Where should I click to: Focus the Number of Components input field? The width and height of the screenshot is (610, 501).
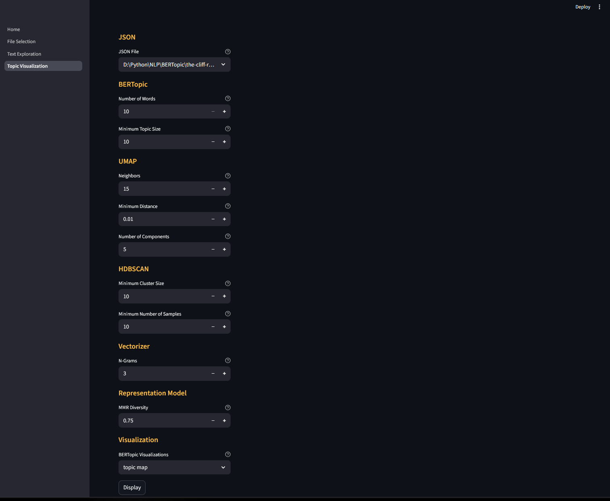163,249
